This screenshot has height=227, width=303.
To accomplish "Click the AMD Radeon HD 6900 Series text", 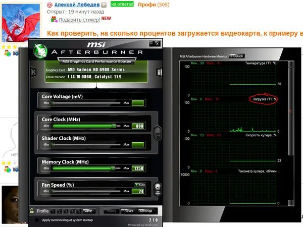I will (x=96, y=70).
